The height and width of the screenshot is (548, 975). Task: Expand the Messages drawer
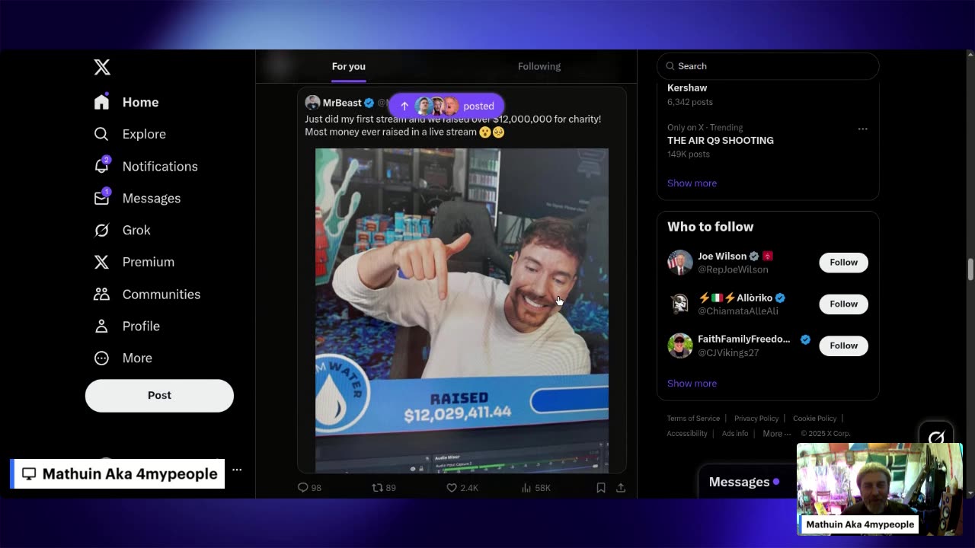click(x=745, y=482)
